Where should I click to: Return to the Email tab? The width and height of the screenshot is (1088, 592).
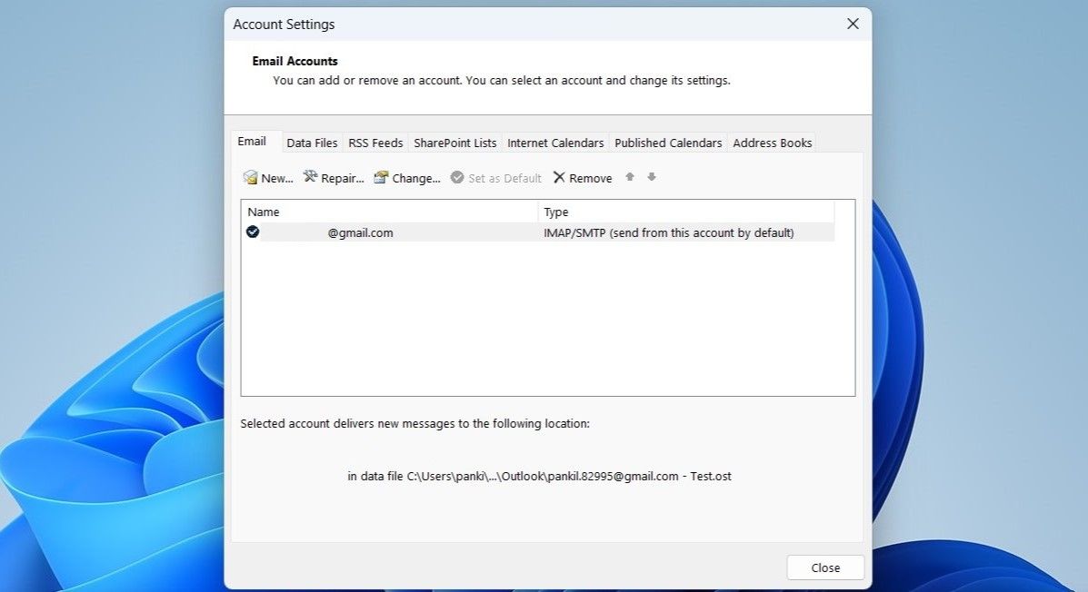tap(253, 141)
